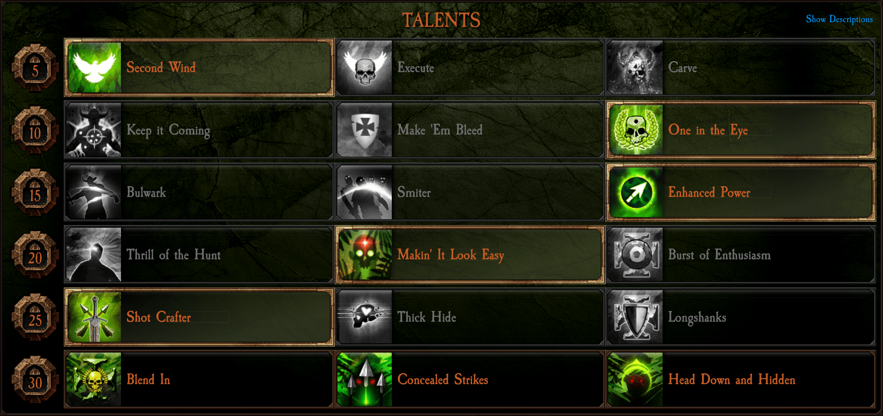This screenshot has height=416, width=883.
Task: Choose the Bulwark talent
Action: coord(199,192)
